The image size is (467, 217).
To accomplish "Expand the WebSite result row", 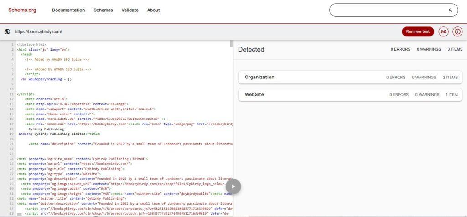I will tap(351, 95).
